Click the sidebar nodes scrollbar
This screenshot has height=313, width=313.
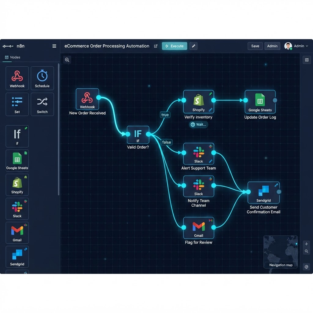58,129
